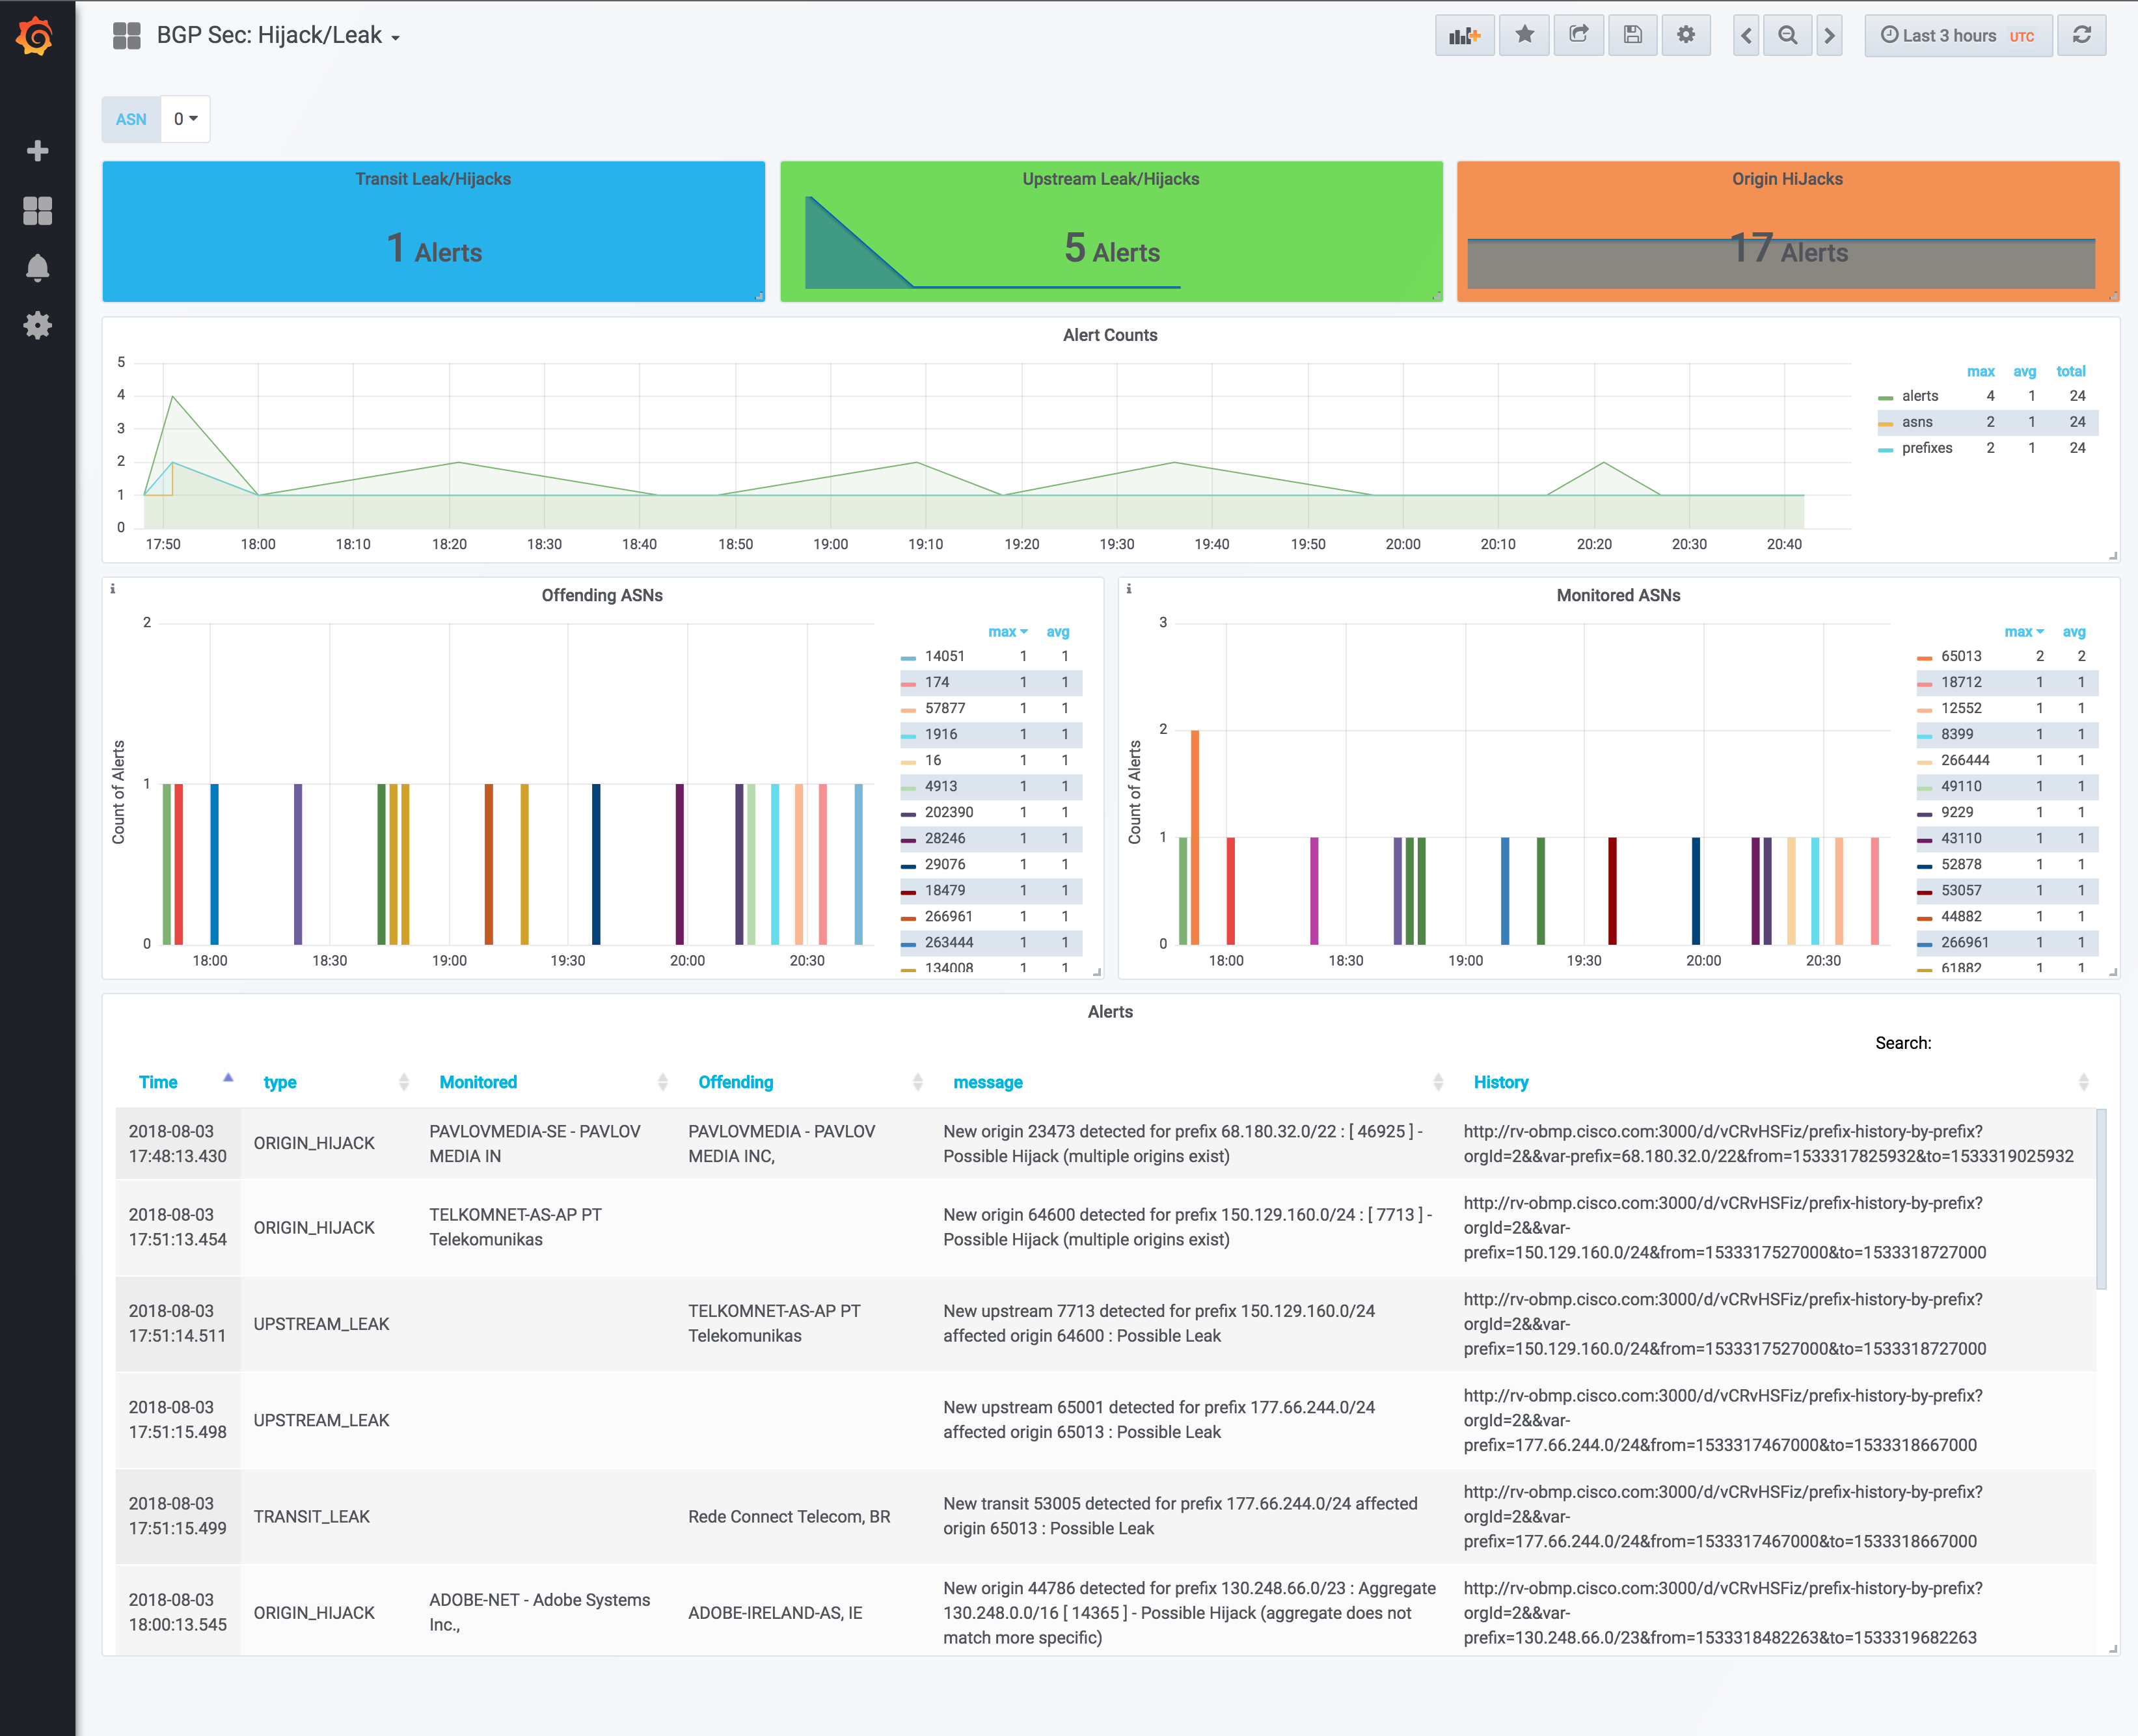Star this dashboard as favorite
Screen dimensions: 2138x1736
tap(1524, 36)
